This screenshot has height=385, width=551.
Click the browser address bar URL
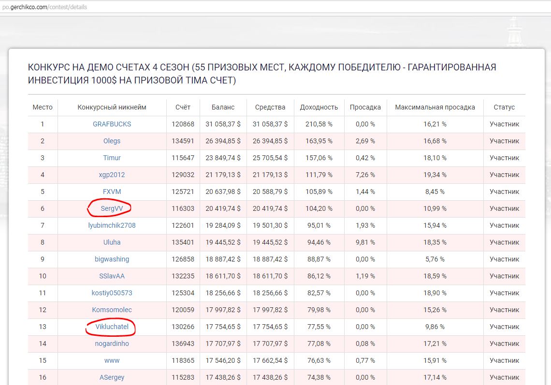[x=44, y=7]
